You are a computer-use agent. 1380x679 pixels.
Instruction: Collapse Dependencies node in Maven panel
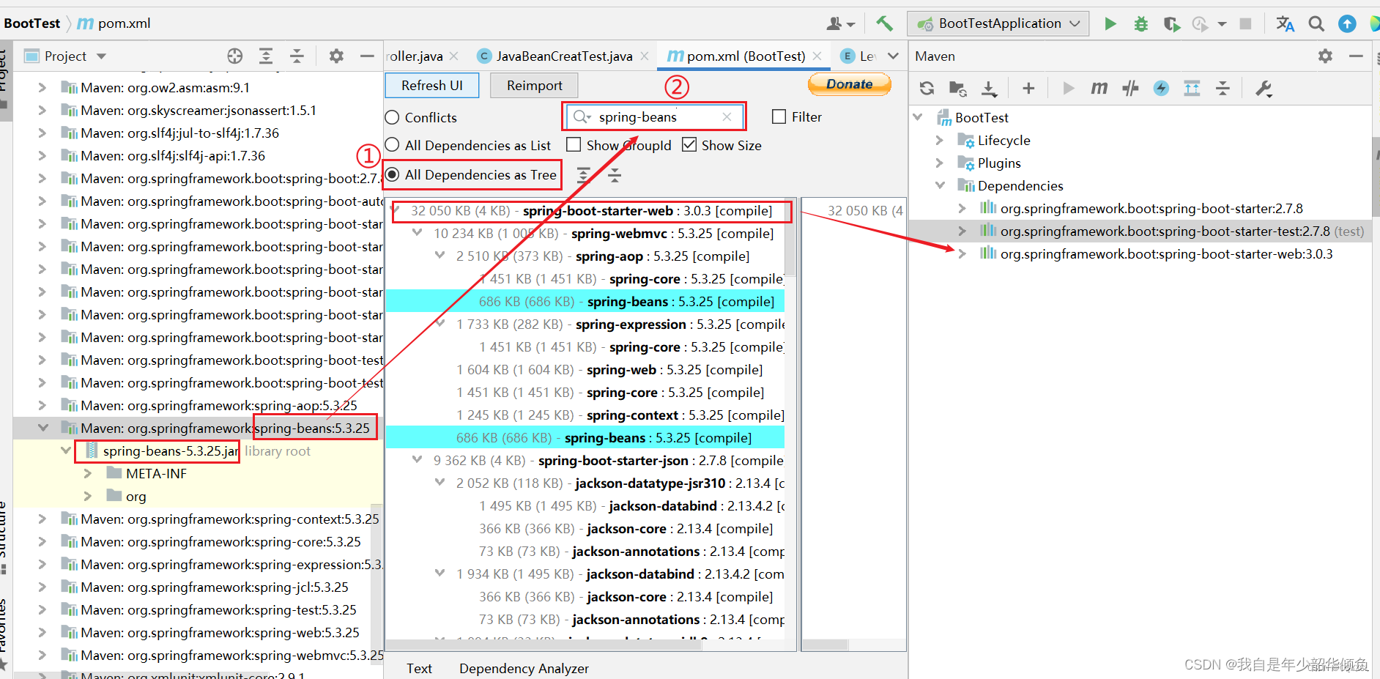pyautogui.click(x=940, y=185)
